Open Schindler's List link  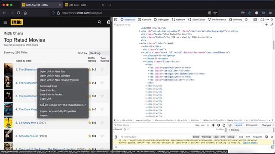[28, 136]
